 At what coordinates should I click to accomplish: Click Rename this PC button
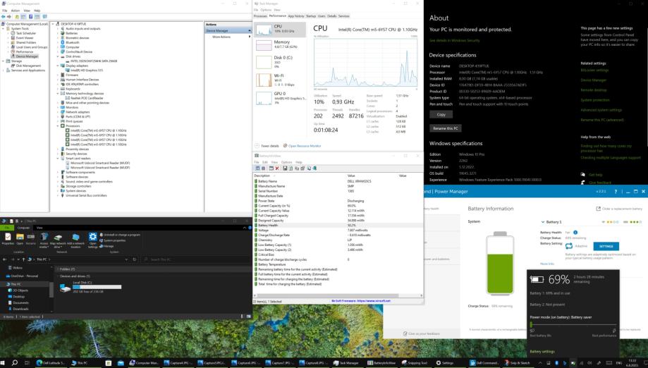coord(446,128)
